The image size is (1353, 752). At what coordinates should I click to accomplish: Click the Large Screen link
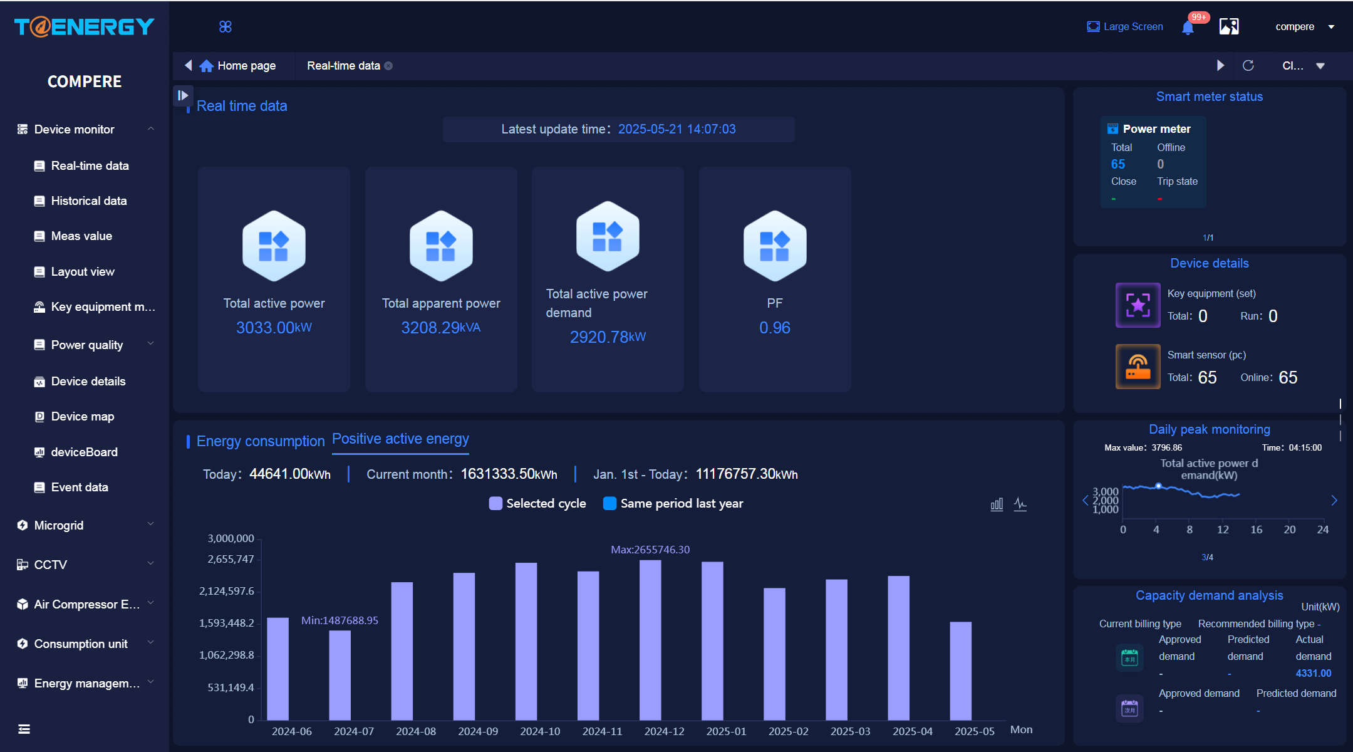(x=1125, y=26)
